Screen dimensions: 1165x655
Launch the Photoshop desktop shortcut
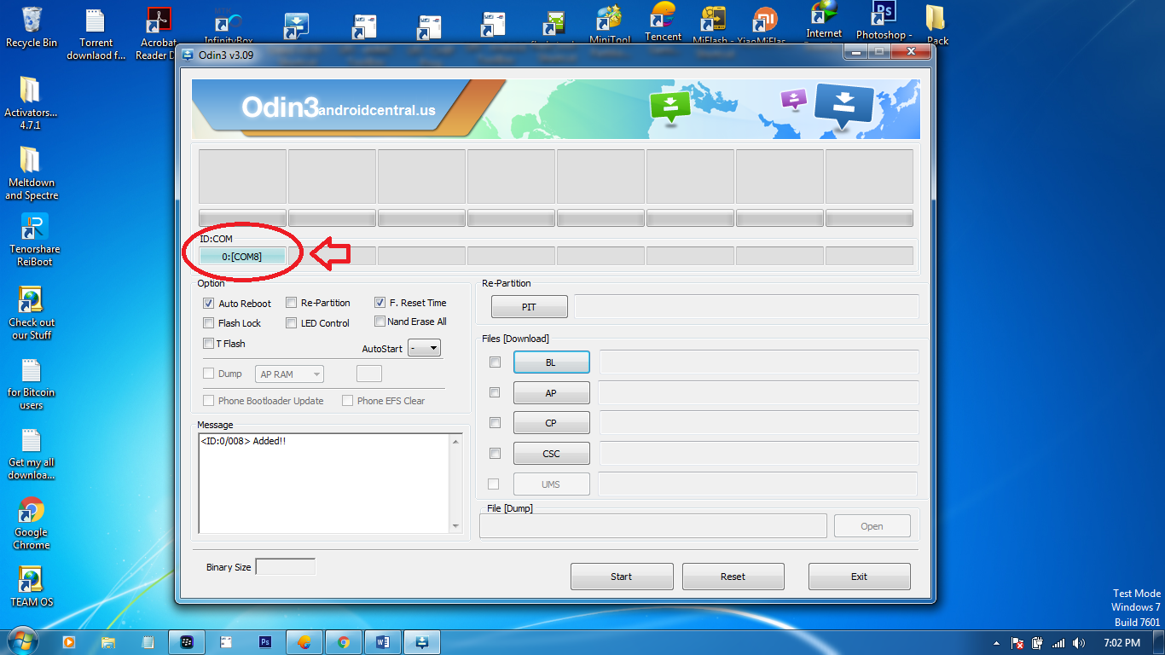coord(884,21)
